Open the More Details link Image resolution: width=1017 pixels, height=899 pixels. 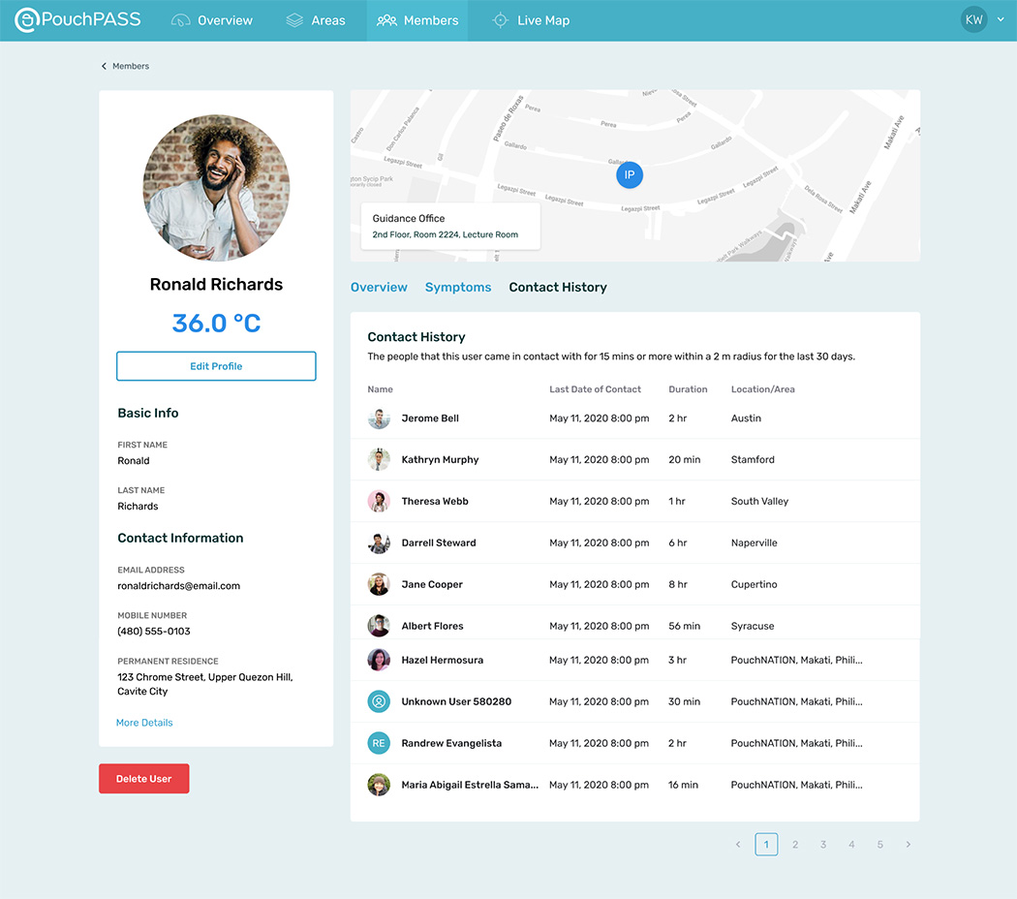tap(144, 723)
